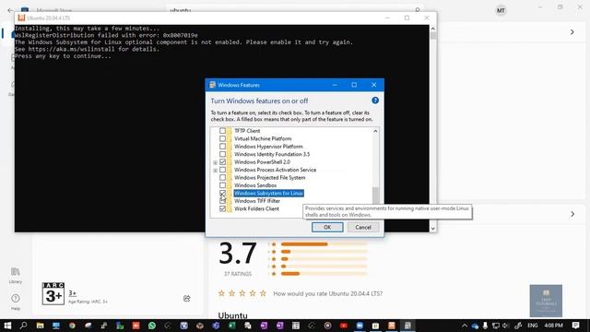Click Ubuntu console scrollbar down arrow
Viewport: 590px width, 332px height.
[432, 229]
